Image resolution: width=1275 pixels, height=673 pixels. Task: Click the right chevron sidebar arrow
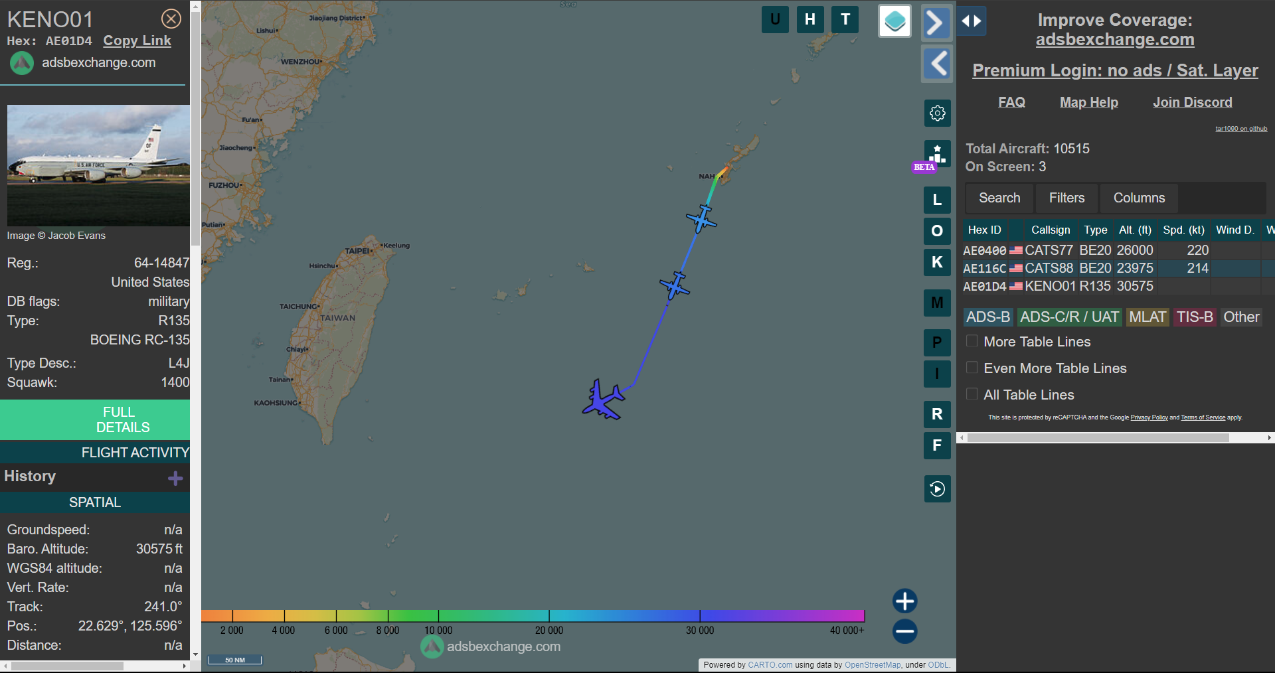[936, 23]
